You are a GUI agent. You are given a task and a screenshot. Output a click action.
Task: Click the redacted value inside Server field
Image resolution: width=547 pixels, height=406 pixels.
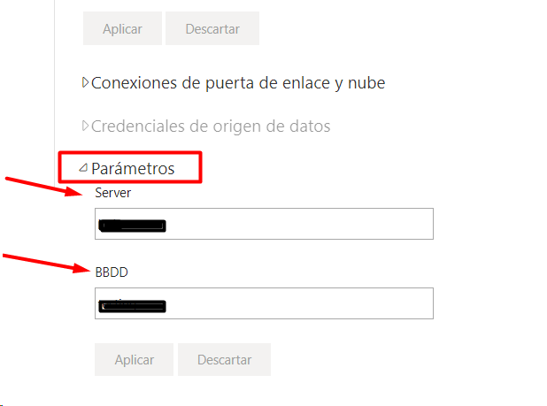pos(132,226)
